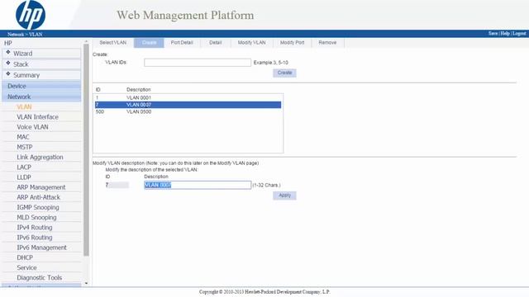
Task: Go to the MAC page
Action: (x=23, y=137)
